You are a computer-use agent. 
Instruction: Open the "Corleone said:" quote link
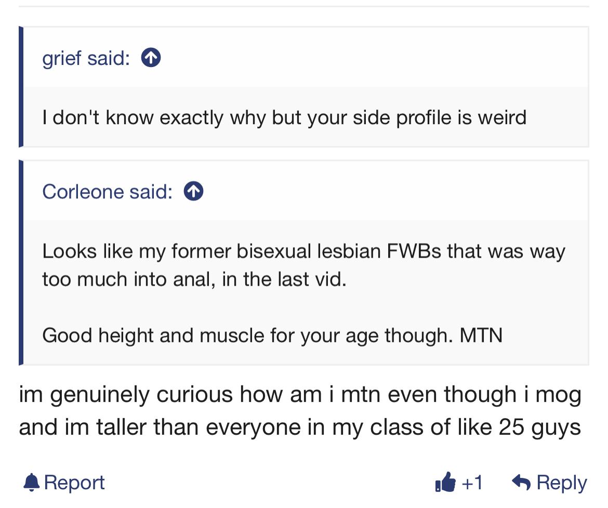click(108, 192)
